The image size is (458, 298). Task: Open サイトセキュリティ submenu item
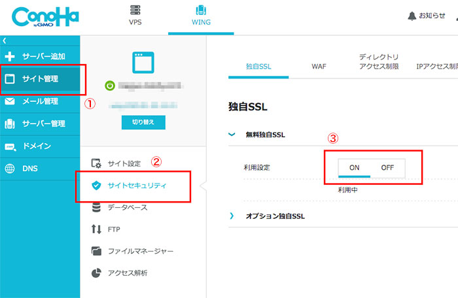click(137, 186)
